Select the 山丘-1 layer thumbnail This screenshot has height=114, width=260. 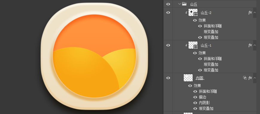[x=193, y=45]
